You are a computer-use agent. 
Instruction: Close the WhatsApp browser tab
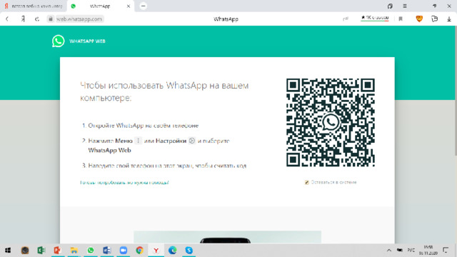[x=129, y=6]
